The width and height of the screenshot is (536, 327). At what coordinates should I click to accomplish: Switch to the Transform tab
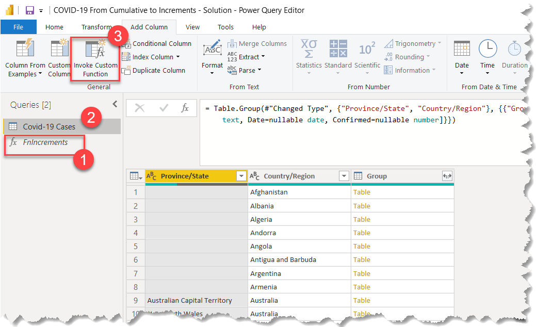(96, 27)
